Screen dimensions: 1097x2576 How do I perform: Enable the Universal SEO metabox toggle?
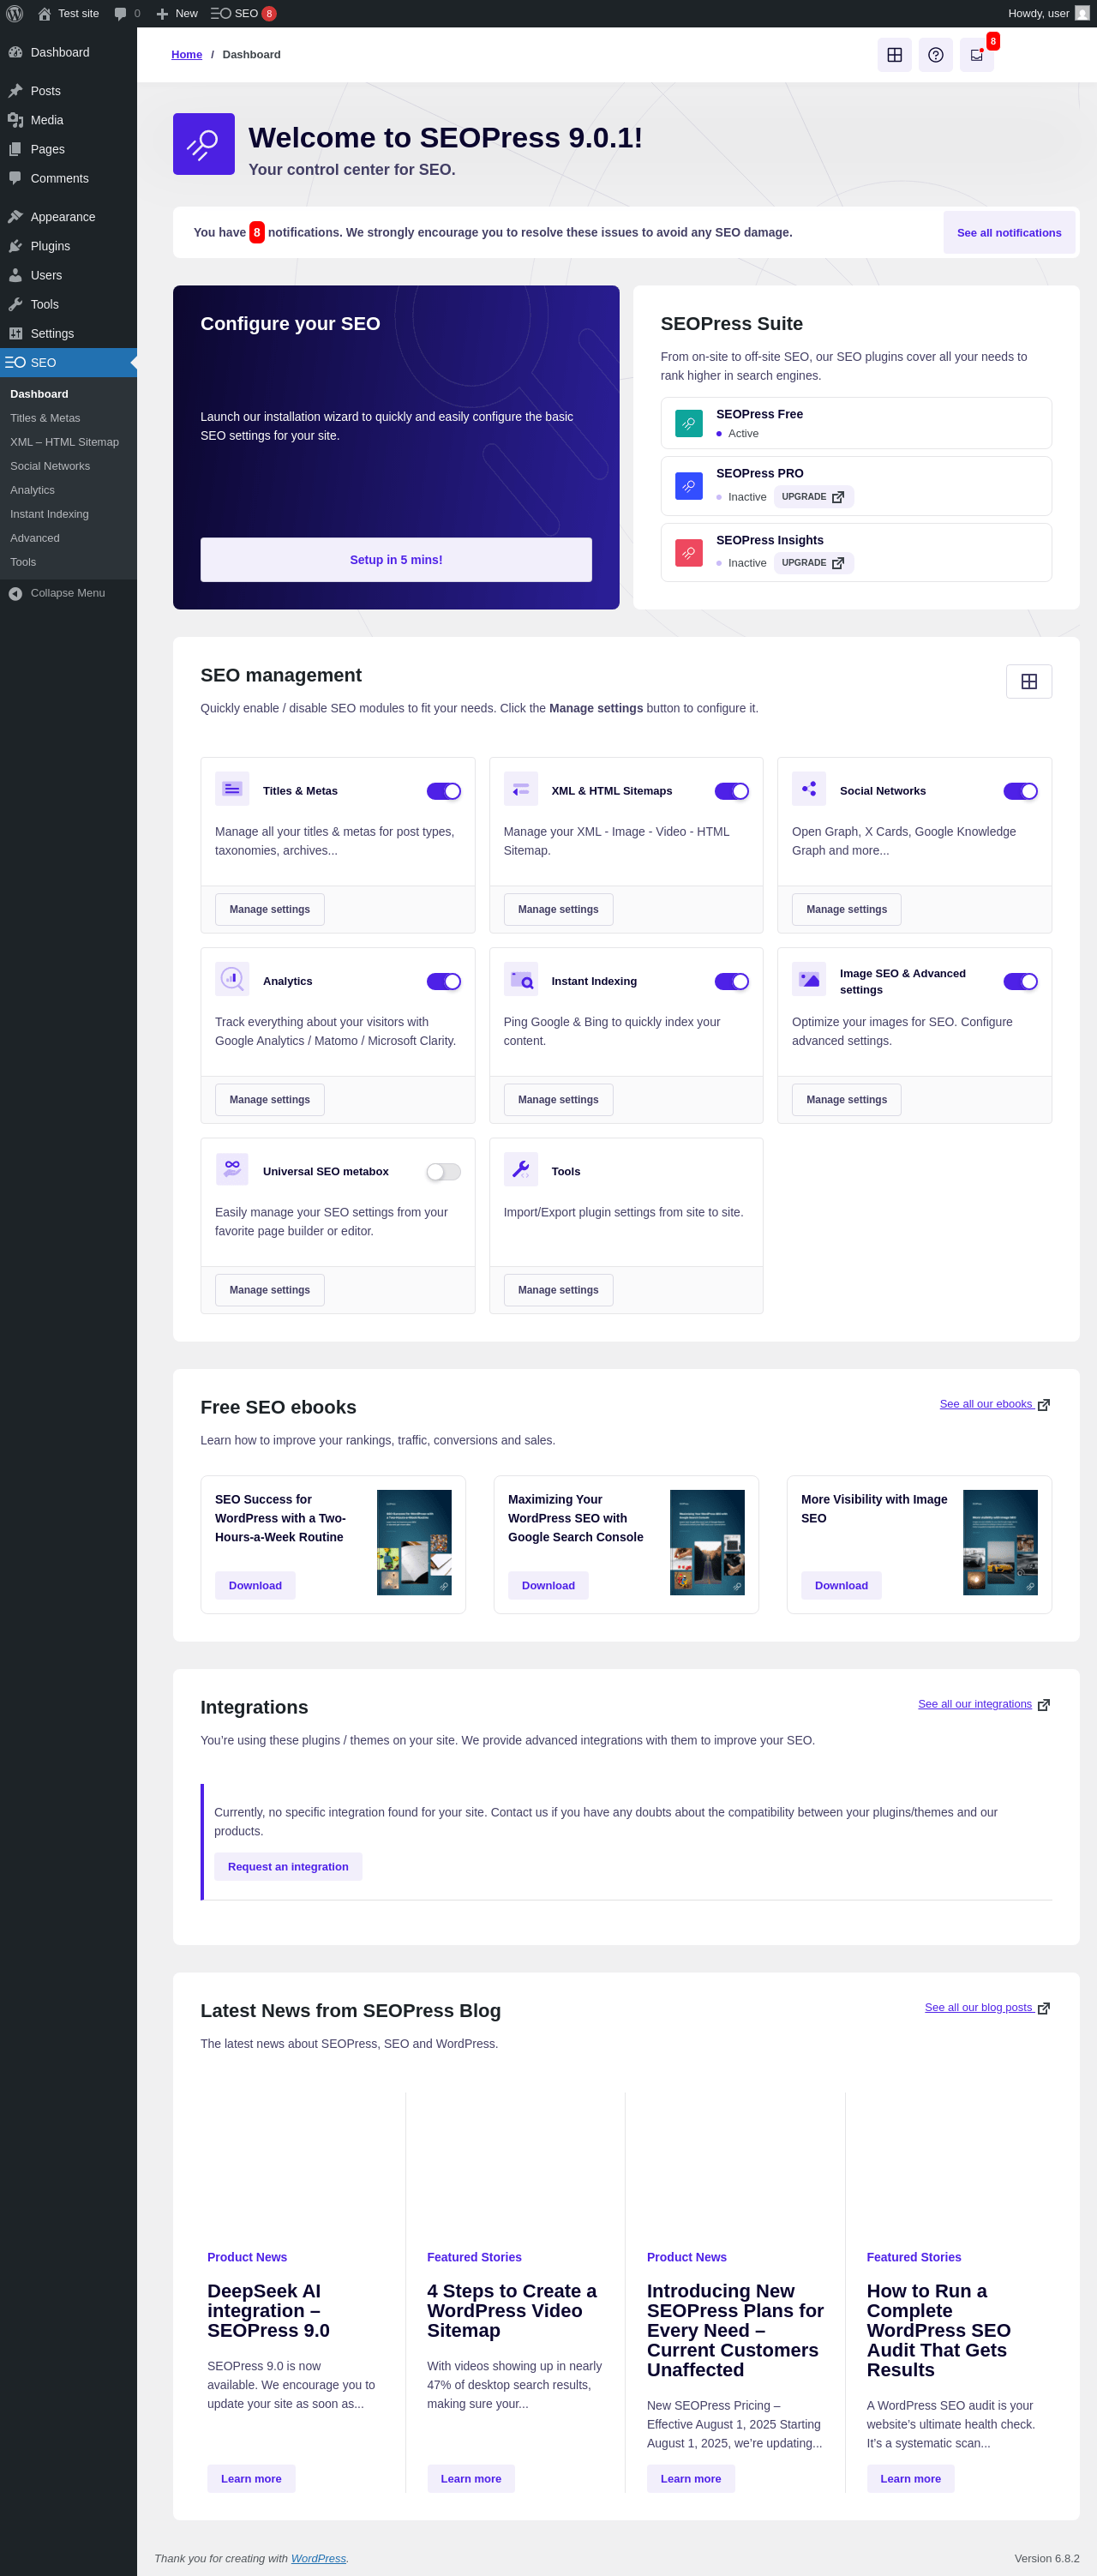point(443,1171)
